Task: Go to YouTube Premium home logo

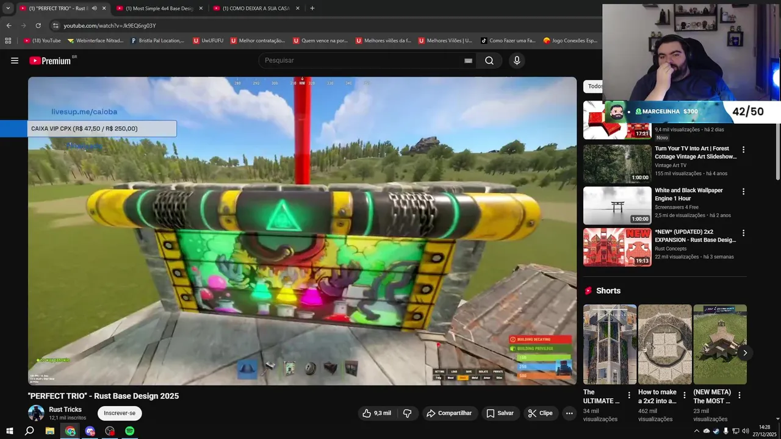Action: (x=50, y=60)
